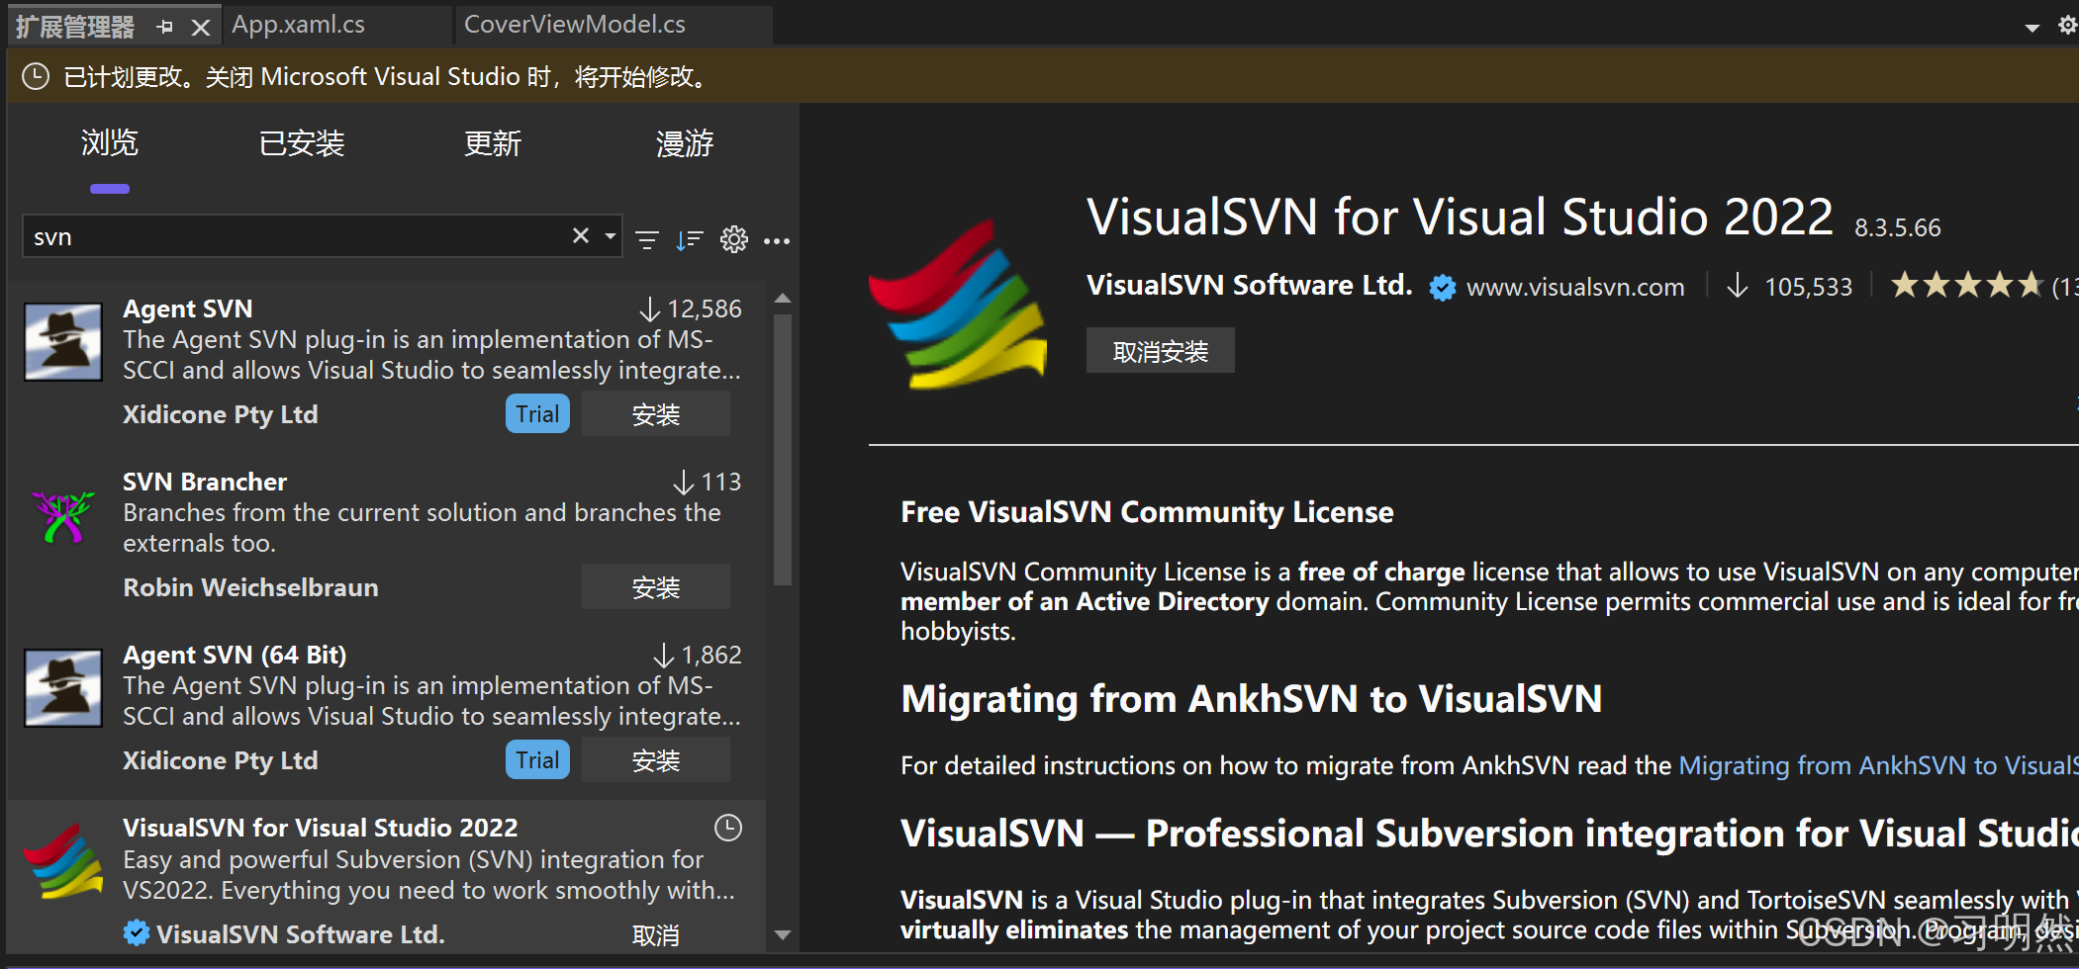Switch to the 更新 tab
The image size is (2079, 969).
[x=492, y=143]
